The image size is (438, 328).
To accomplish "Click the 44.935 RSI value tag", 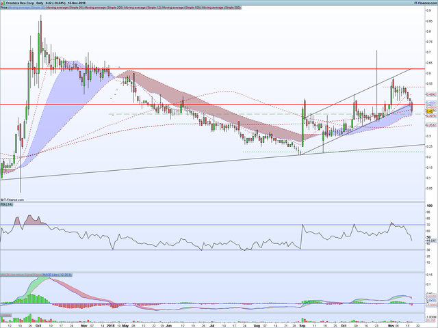I will [431, 240].
